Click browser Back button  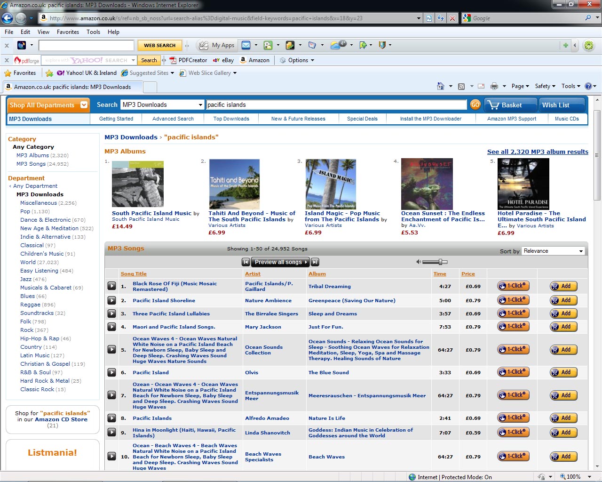[7, 18]
